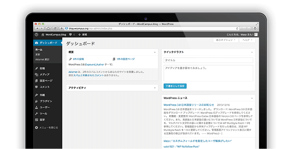The height and width of the screenshot is (149, 295).
Task: Open the Masa user account greeting
Action: click(240, 35)
